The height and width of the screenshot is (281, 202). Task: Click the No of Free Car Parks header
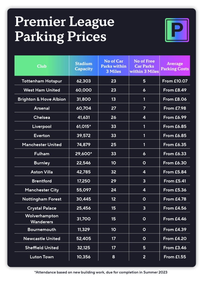(x=144, y=66)
